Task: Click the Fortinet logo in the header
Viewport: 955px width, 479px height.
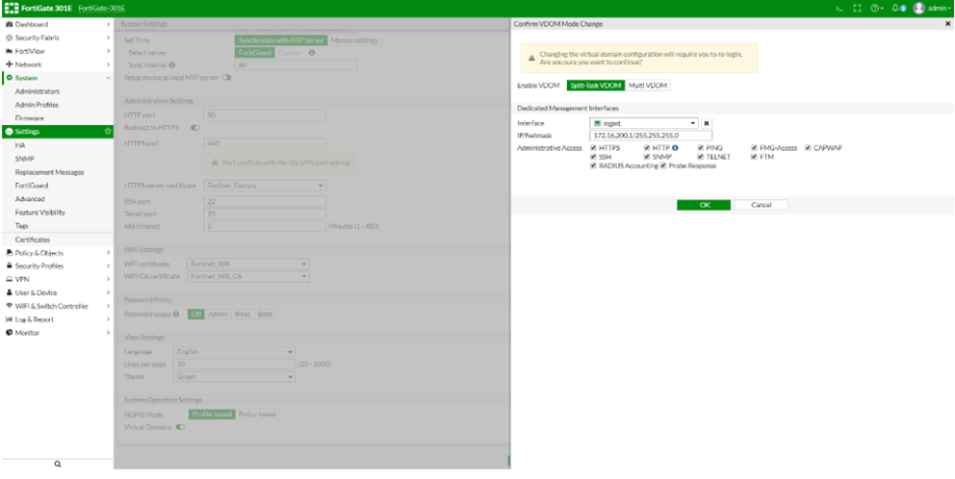Action: click(12, 9)
